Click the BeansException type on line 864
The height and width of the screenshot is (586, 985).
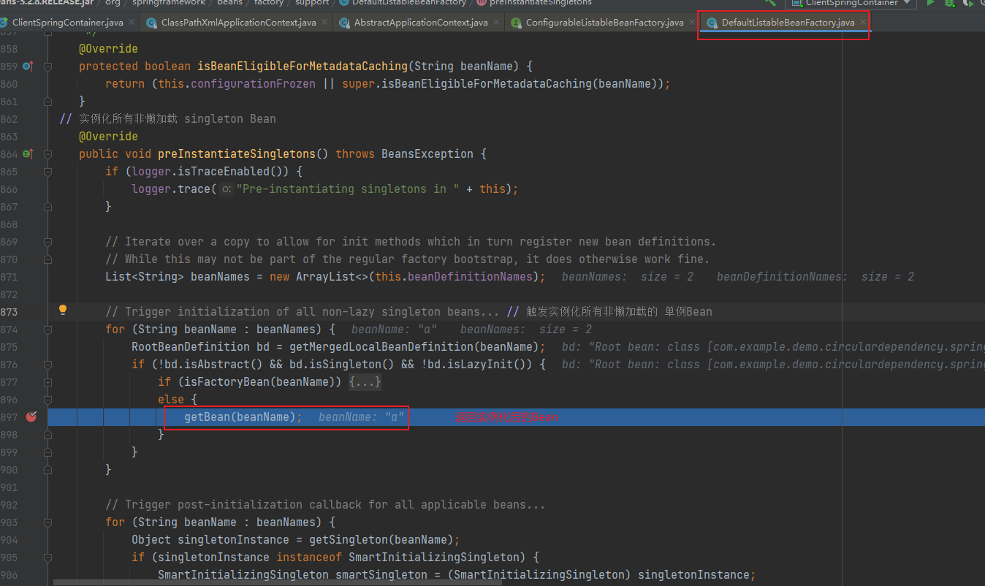(x=428, y=153)
